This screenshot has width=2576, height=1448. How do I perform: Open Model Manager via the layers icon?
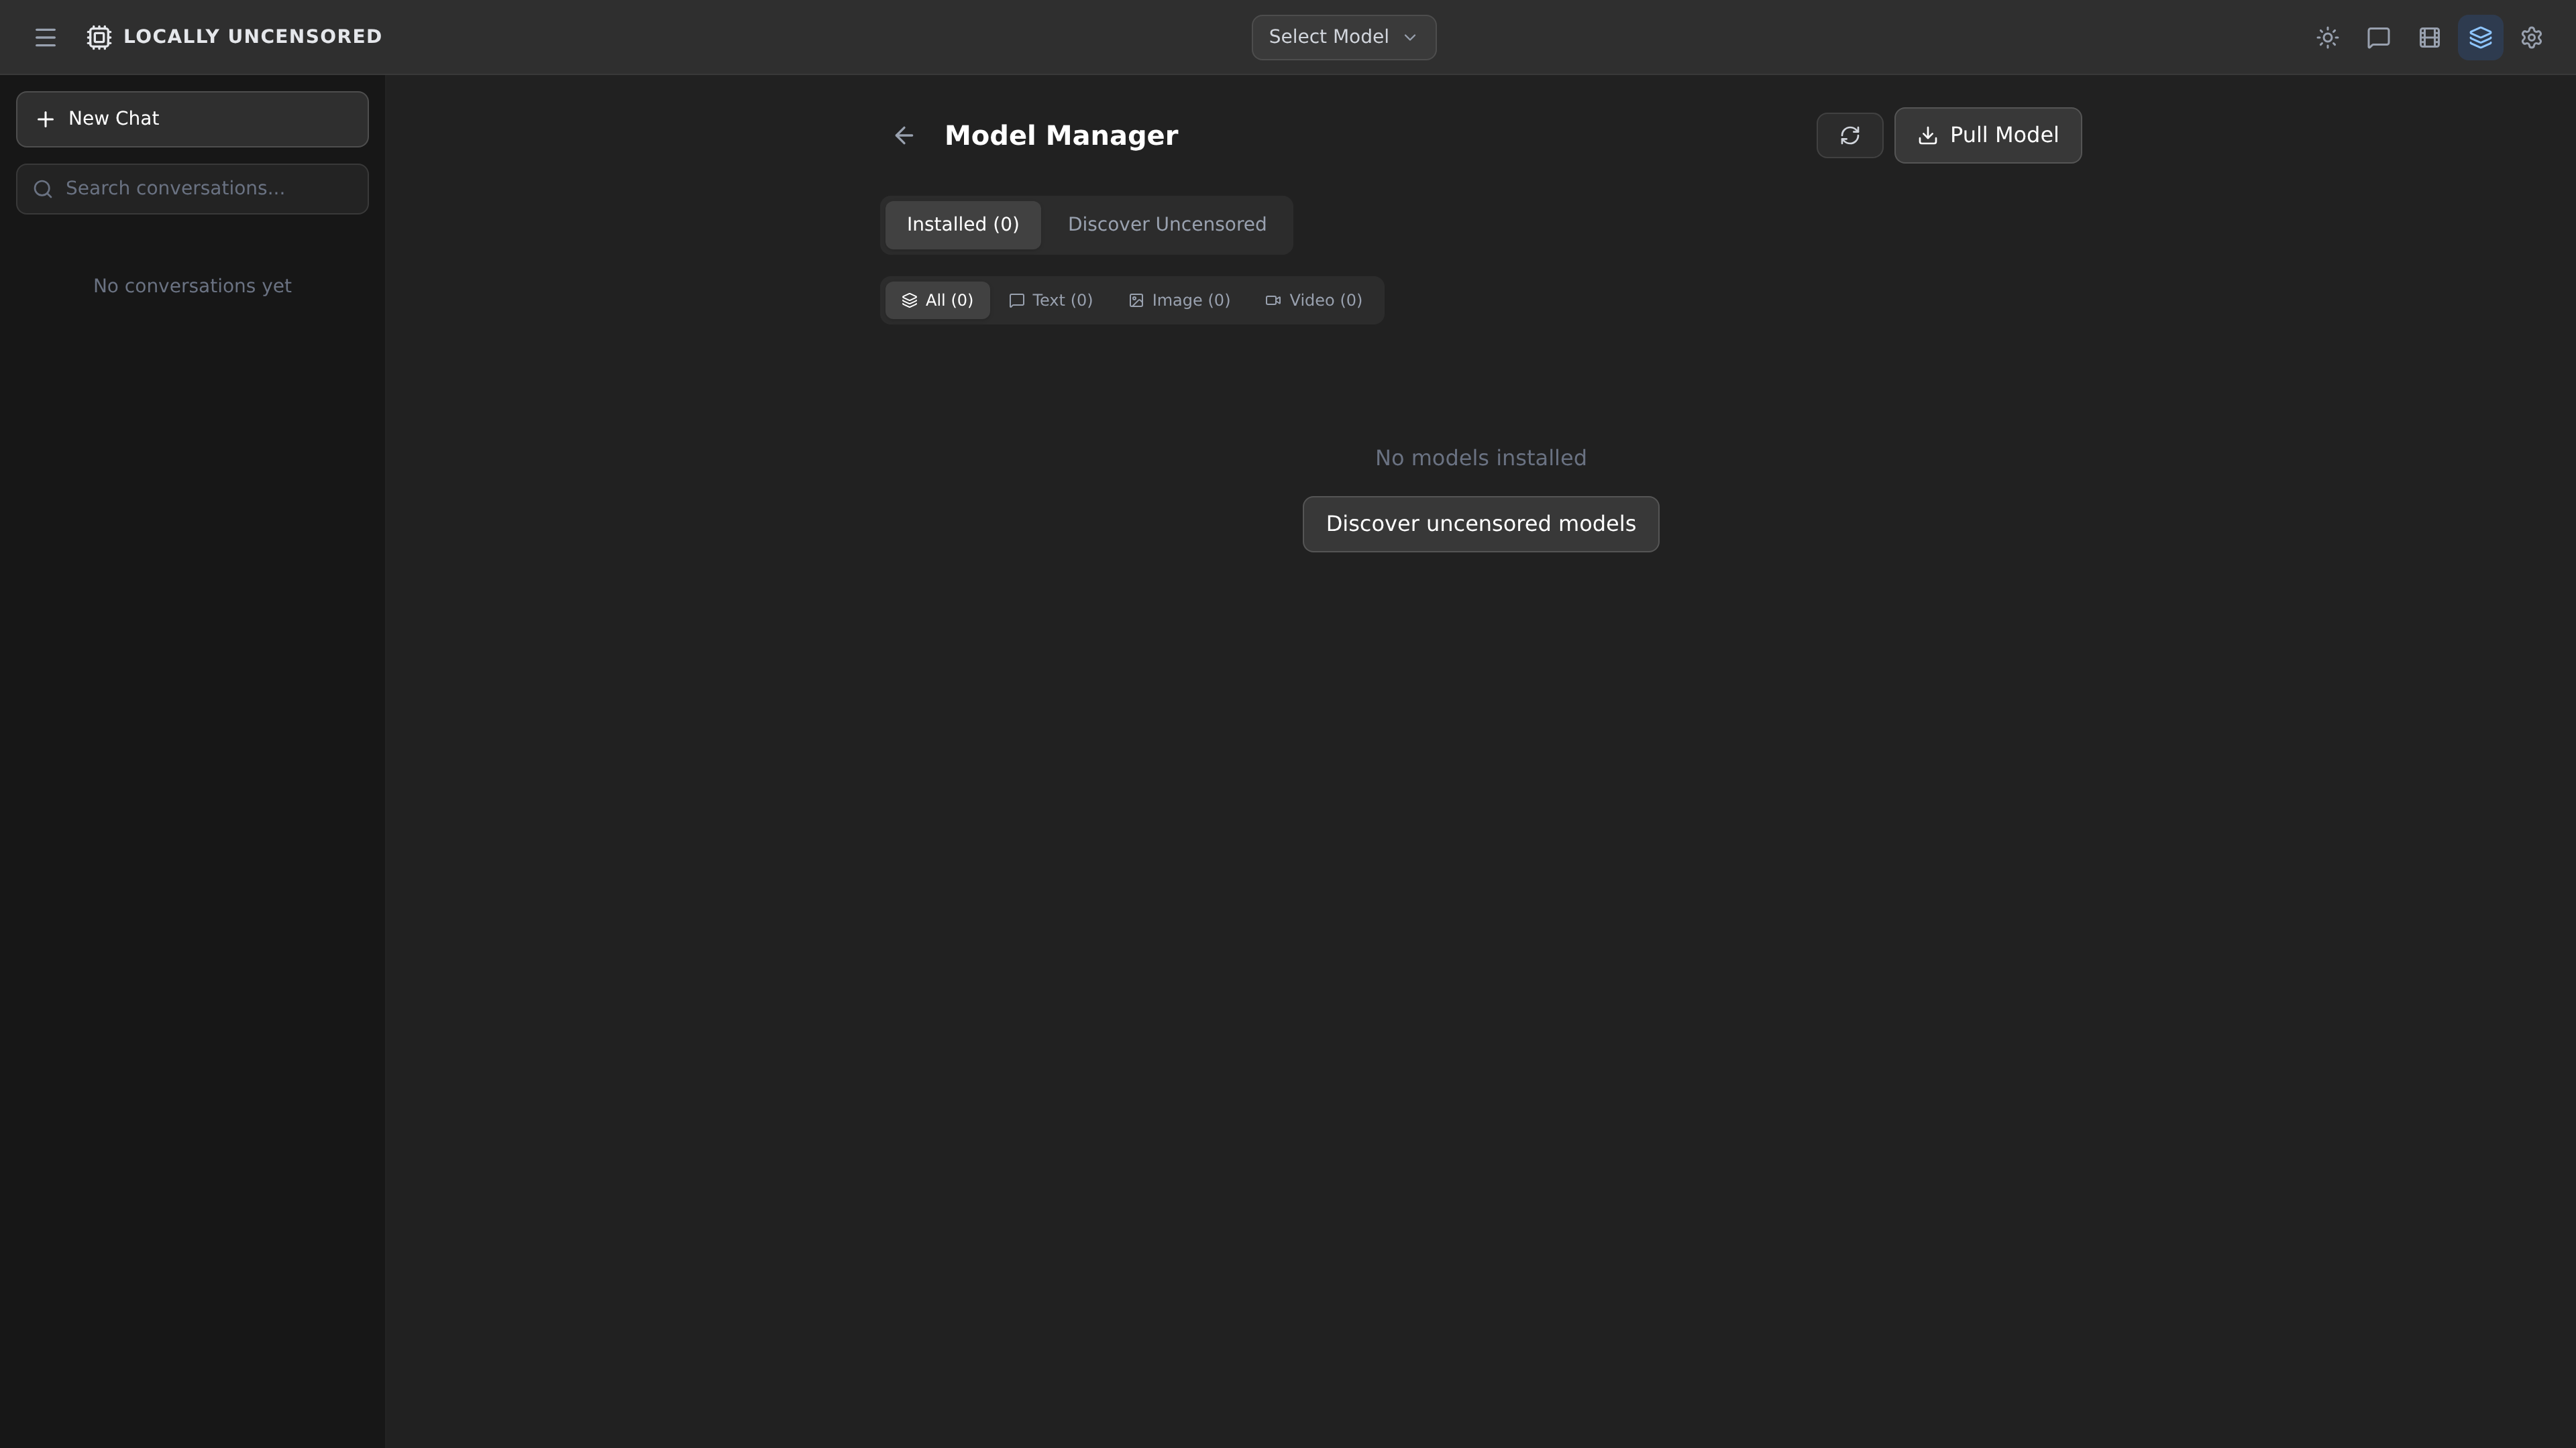[2481, 37]
